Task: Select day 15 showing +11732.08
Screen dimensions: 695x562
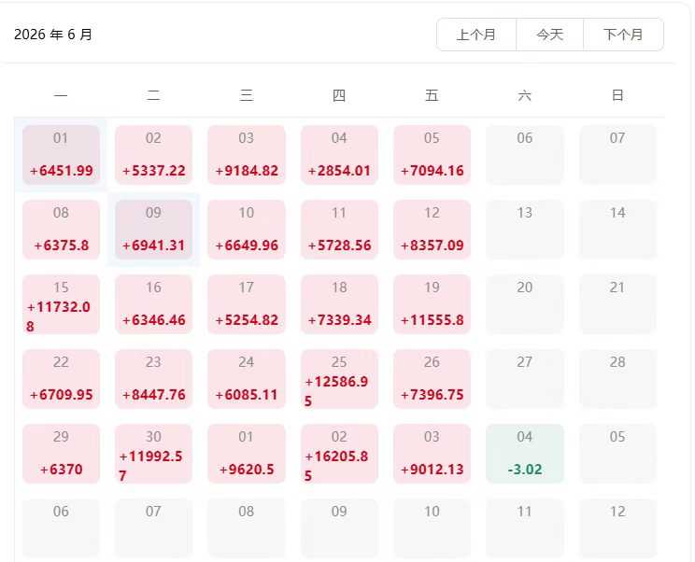Action: pos(61,304)
